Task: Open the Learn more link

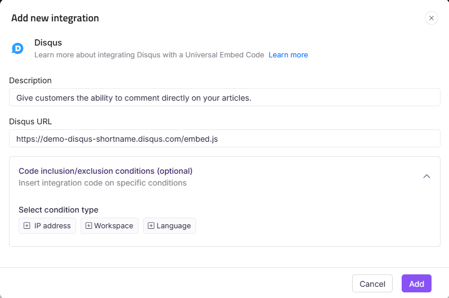Action: pos(288,55)
